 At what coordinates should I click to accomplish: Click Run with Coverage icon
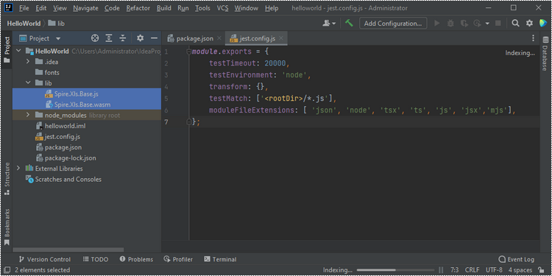(x=464, y=24)
